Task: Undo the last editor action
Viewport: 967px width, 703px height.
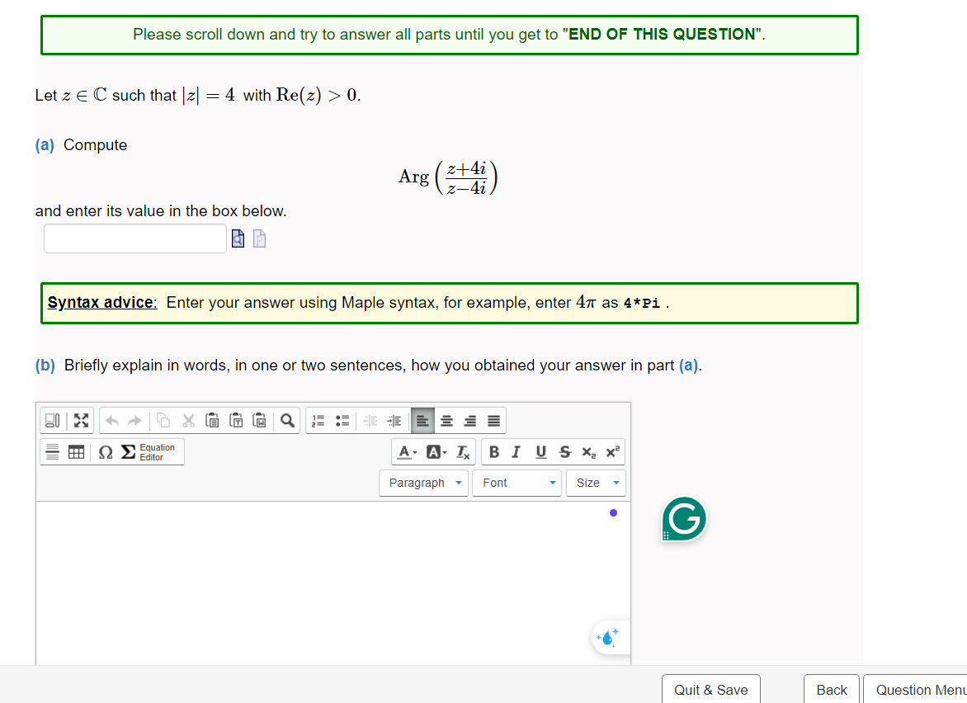Action: point(111,421)
